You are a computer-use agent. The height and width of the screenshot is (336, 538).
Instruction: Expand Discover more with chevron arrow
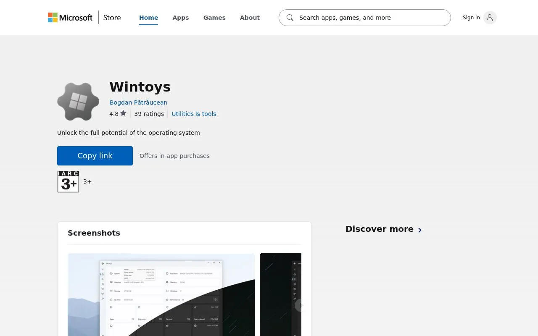tap(419, 230)
